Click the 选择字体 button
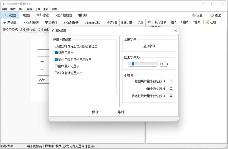Image resolution: width=228 pixels, height=149 pixels. tap(149, 46)
